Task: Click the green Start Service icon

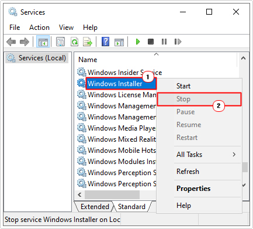Action: [138, 42]
